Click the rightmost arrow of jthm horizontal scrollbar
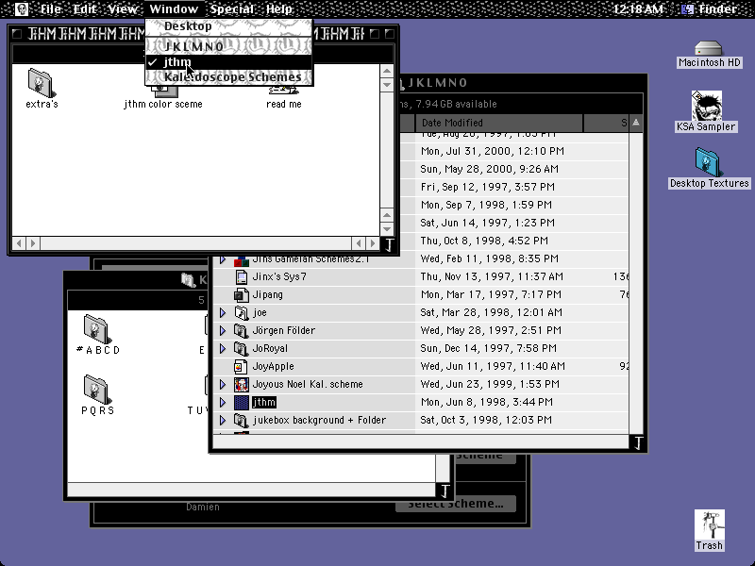Screen dimensions: 755x566 (372, 243)
